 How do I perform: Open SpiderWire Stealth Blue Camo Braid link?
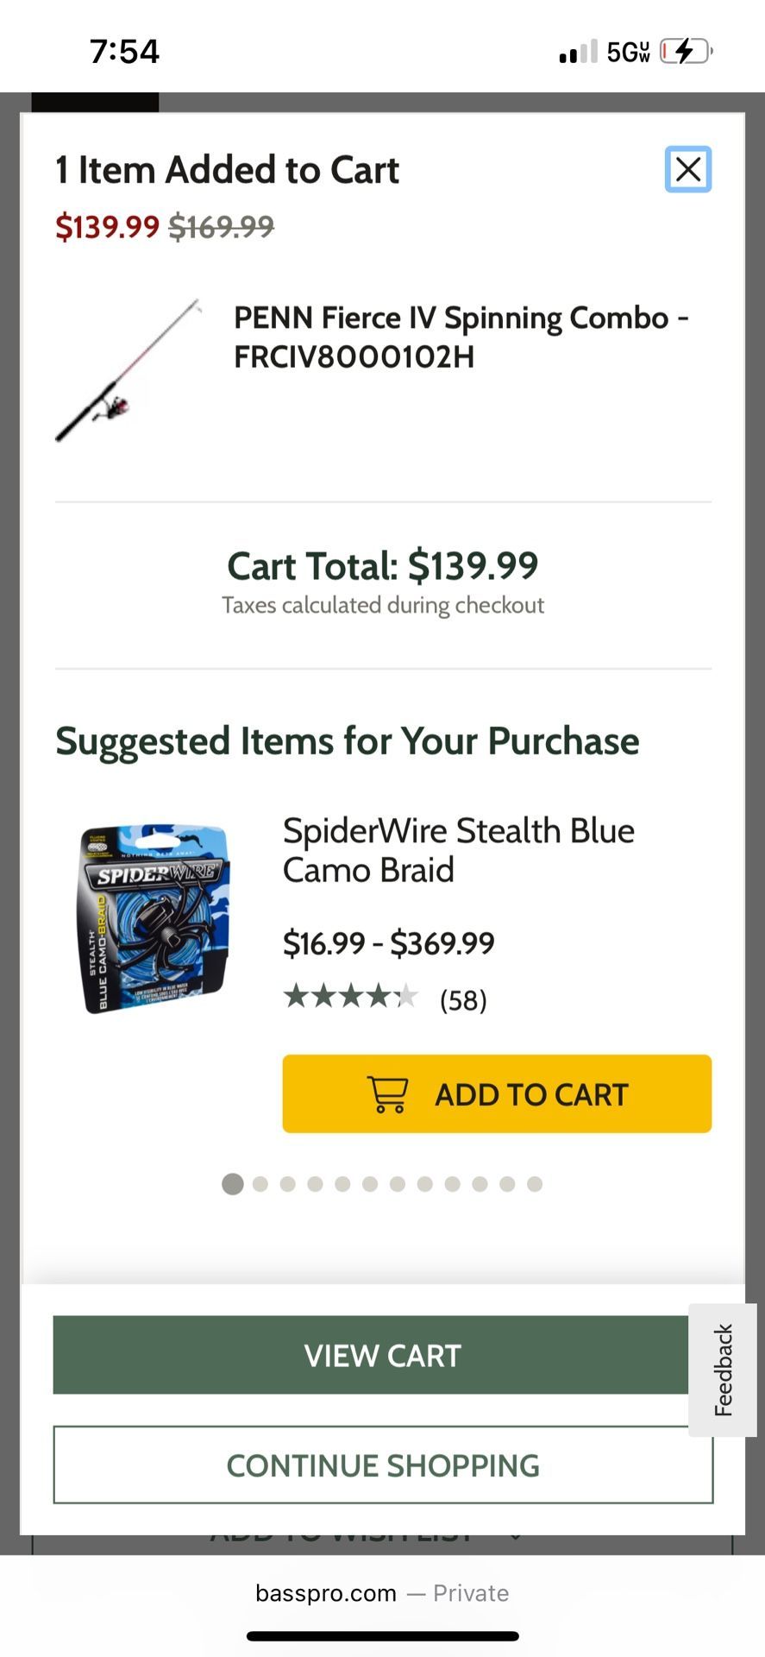(x=458, y=850)
